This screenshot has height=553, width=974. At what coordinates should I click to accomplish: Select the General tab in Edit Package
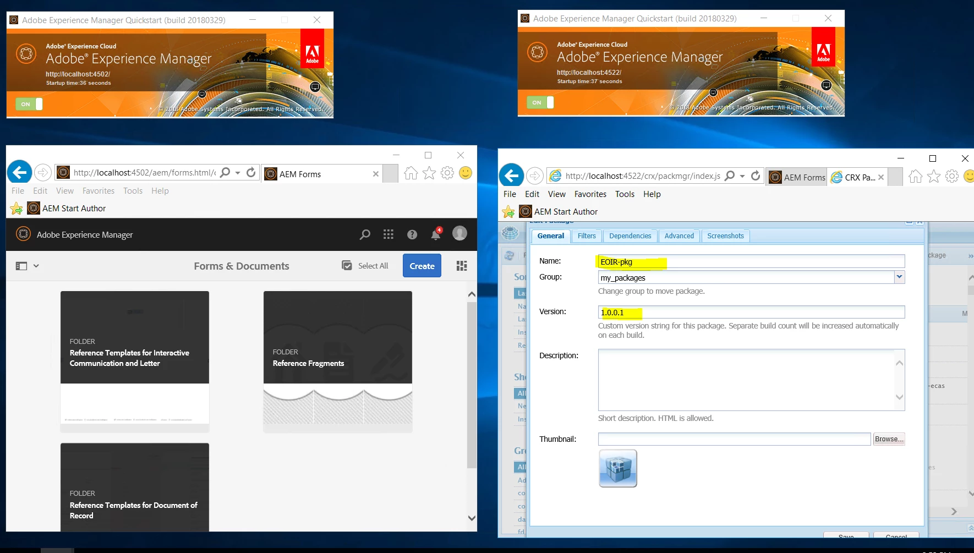(551, 236)
